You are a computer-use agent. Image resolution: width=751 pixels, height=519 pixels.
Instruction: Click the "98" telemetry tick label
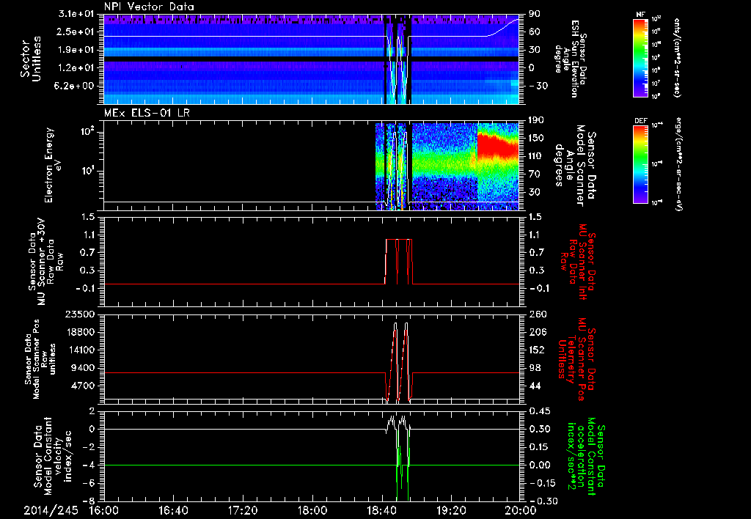(x=535, y=368)
